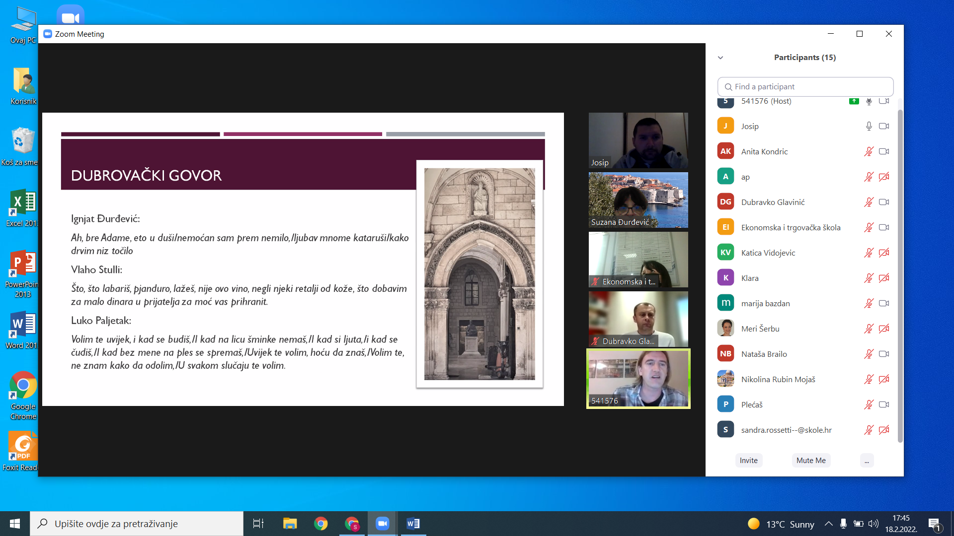Select participant name Klara
This screenshot has height=536, width=954.
[x=750, y=278]
